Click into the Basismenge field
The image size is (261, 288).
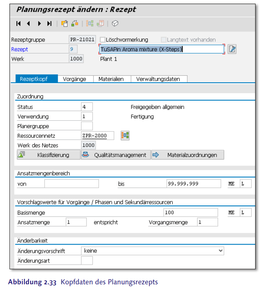click(191, 213)
